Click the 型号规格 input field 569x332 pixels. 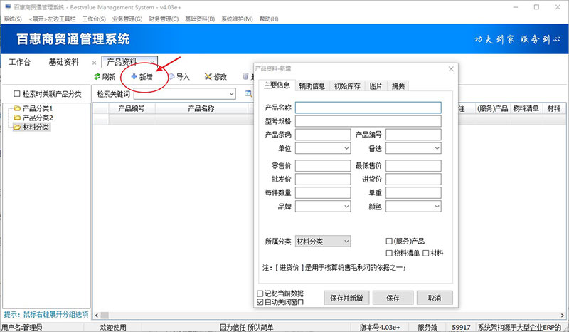tap(368, 121)
